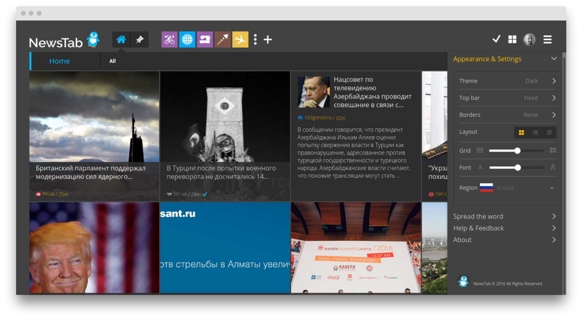Image resolution: width=582 pixels, height=323 pixels.
Task: Open pinned items via pushpin icon
Action: coord(139,40)
